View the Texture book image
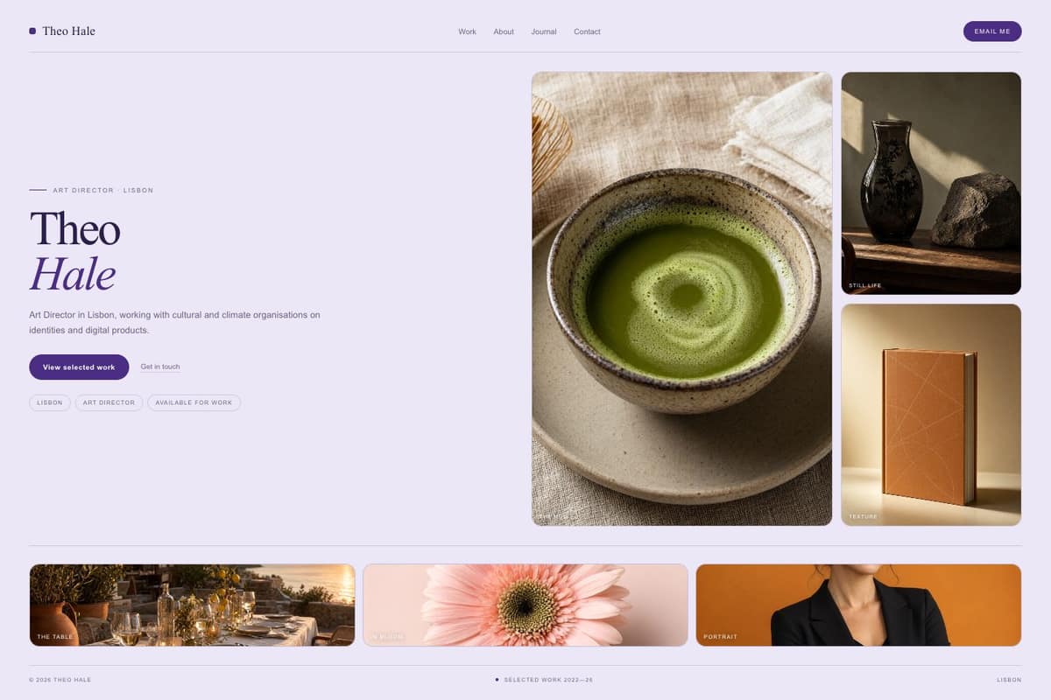1051x700 pixels. click(x=931, y=415)
